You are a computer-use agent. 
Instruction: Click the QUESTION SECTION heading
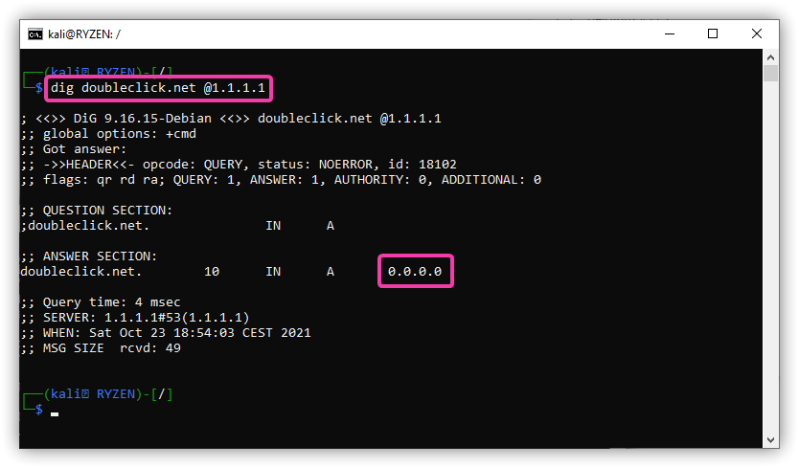pos(97,211)
